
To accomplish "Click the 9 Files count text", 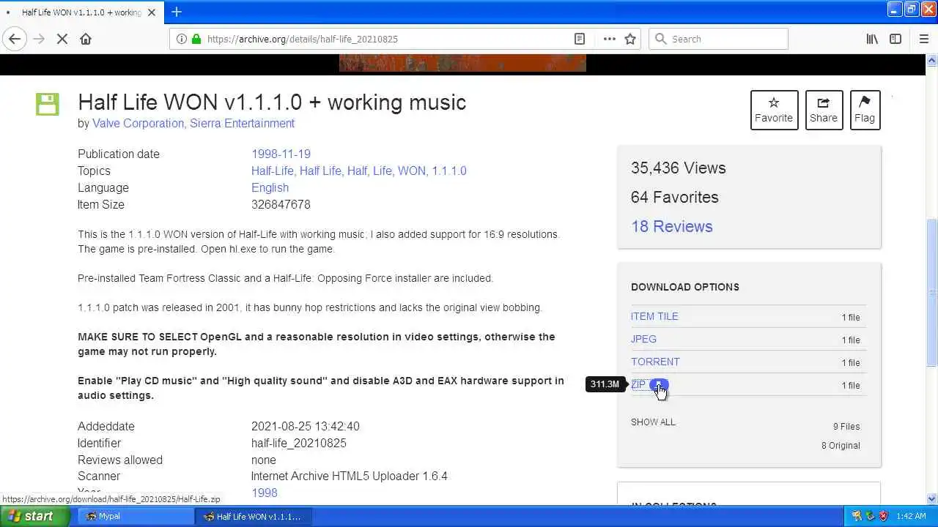I will [846, 426].
